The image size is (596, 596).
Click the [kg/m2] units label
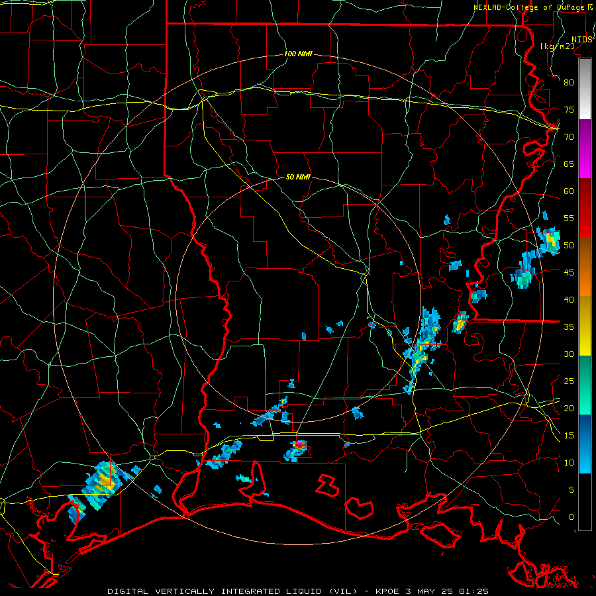pyautogui.click(x=557, y=46)
